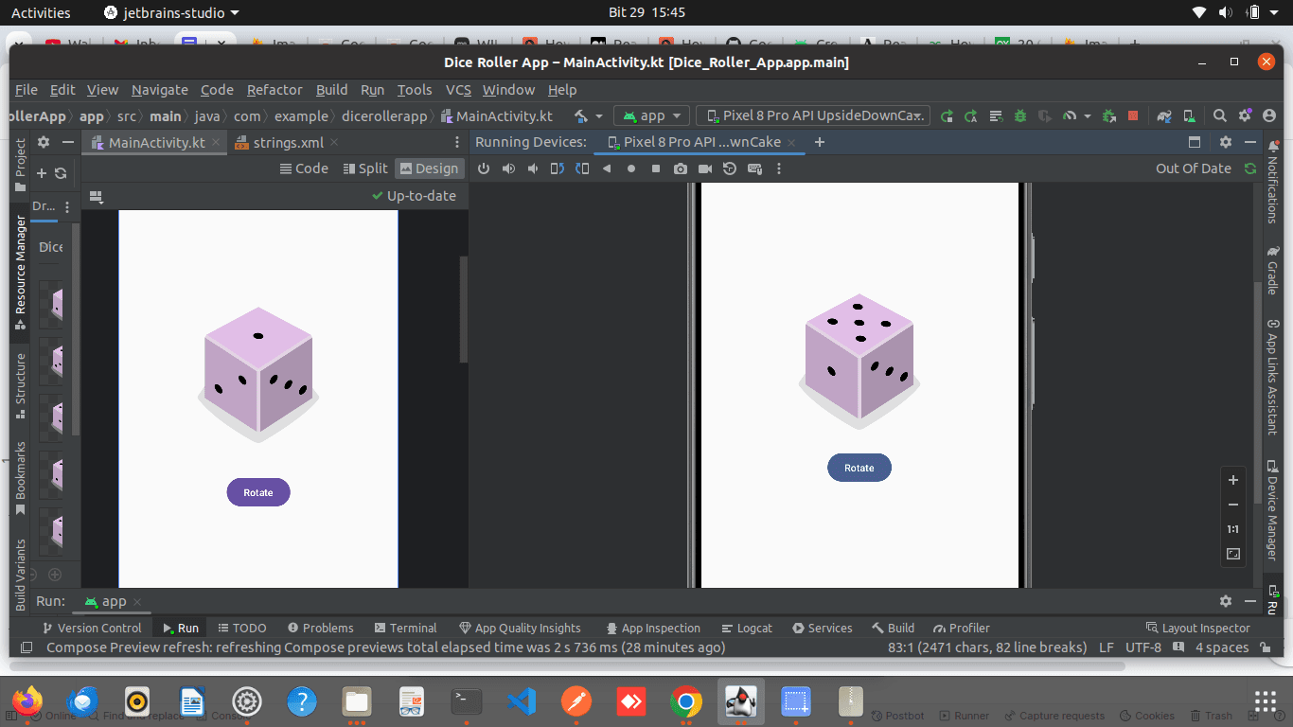
Task: Open emulator snapshots icon
Action: point(730,168)
